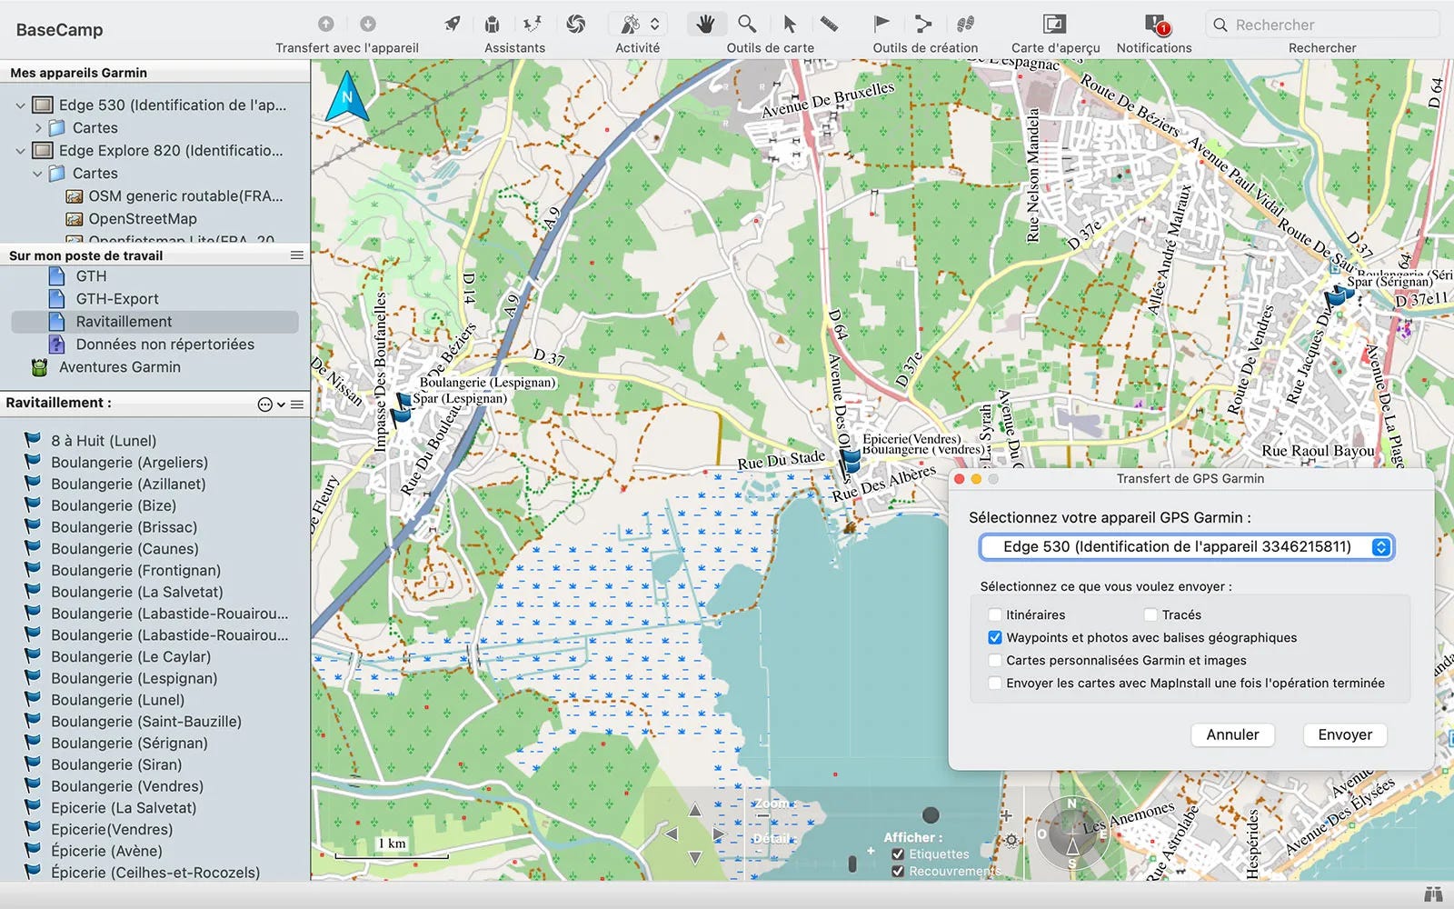Pan the map up with arrow
Viewport: 1454px width, 909px height.
pos(695,809)
